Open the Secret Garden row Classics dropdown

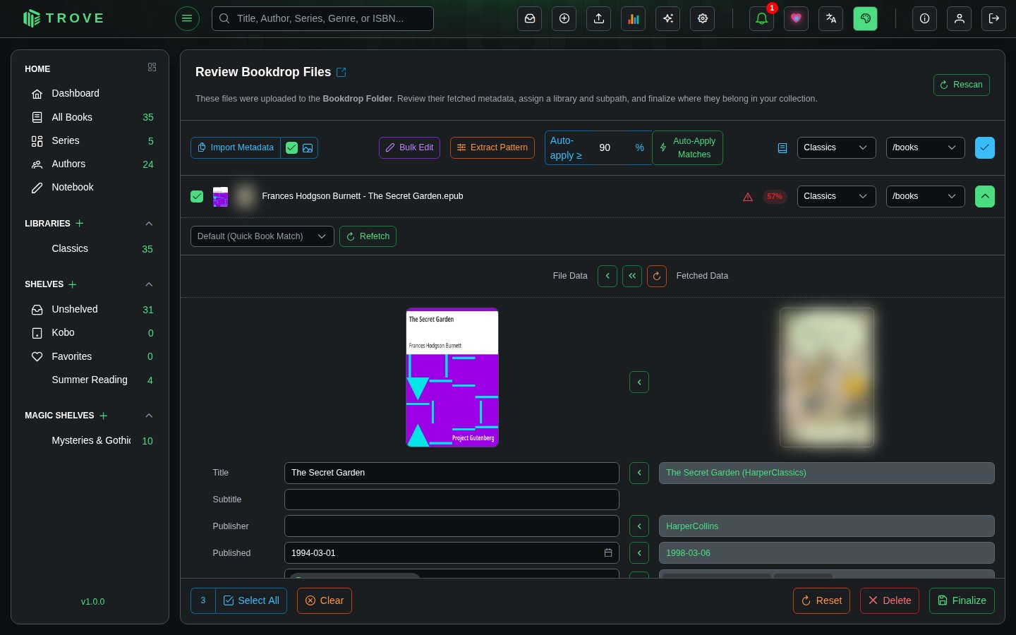point(836,196)
